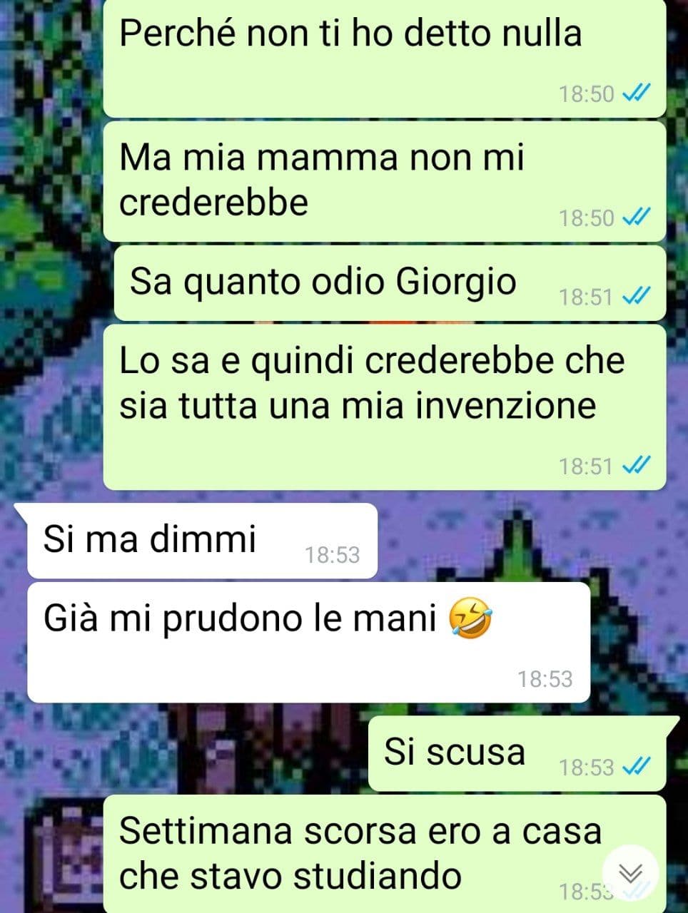Screen dimensions: 688x913
Task: Select the 'Perché non ti ho detto nulla' message
Action: 385,58
